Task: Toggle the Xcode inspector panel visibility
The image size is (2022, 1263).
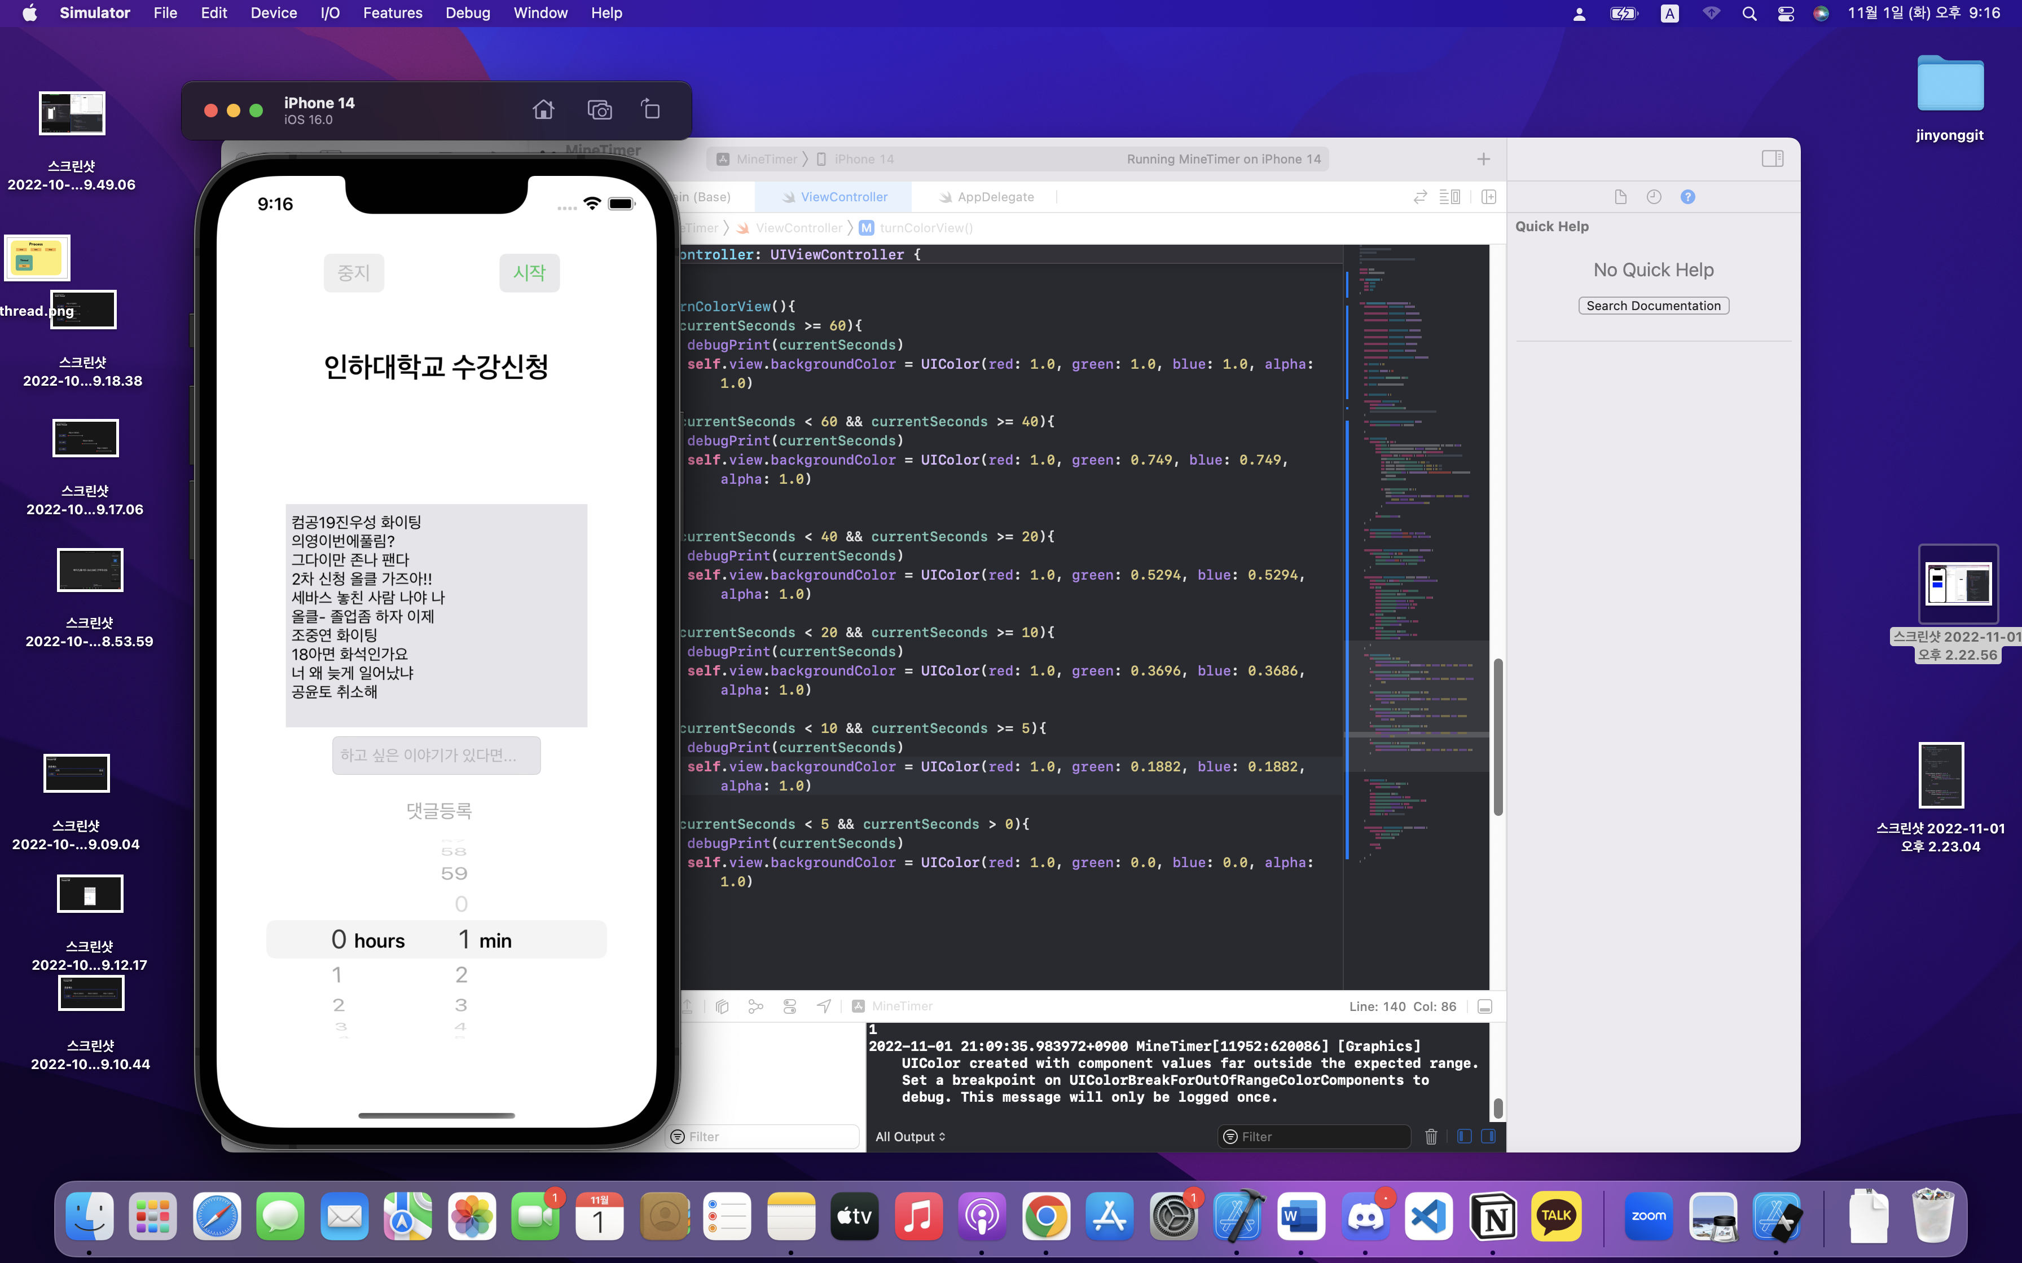Action: (1773, 158)
